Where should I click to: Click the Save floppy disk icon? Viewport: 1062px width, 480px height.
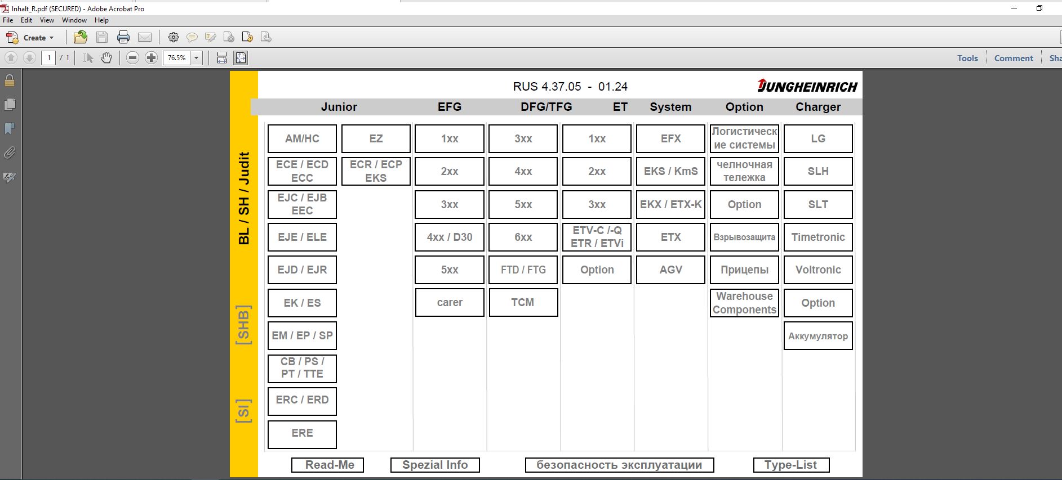(102, 37)
